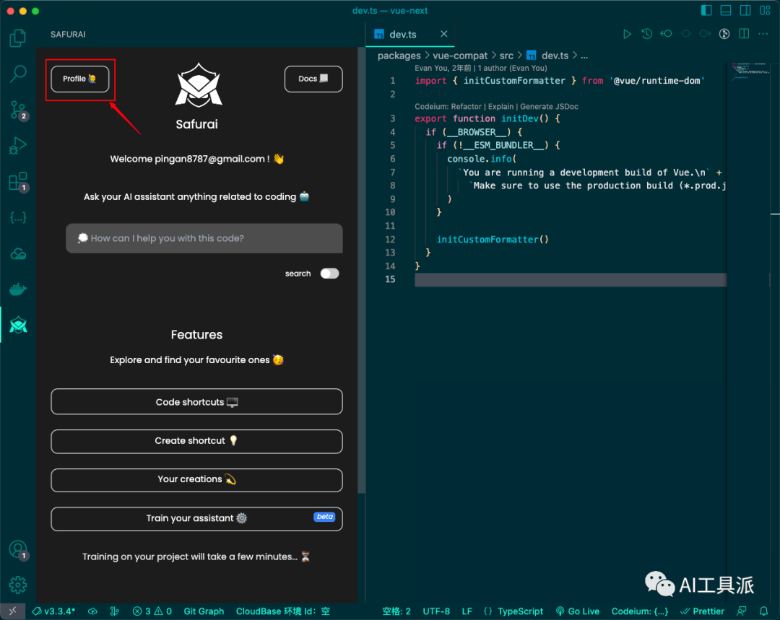Click the editor minimap

tap(750, 71)
